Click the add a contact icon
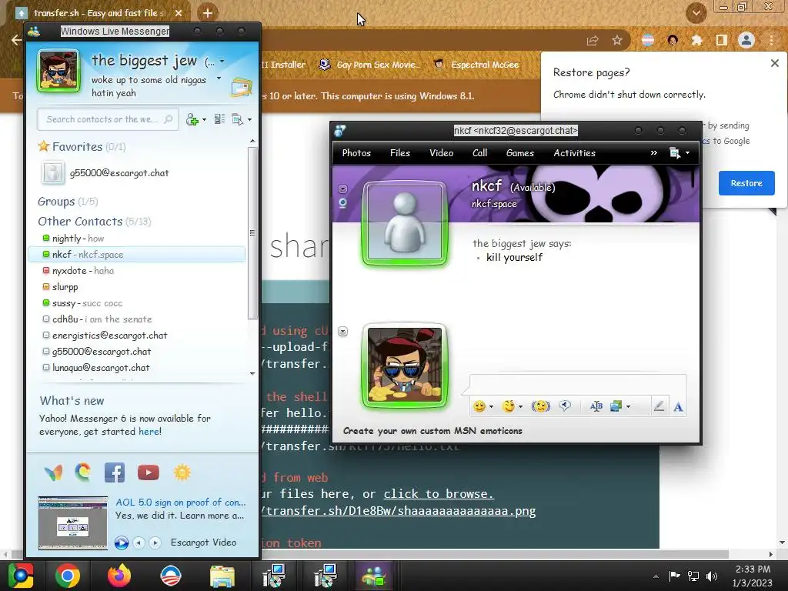Screen dimensions: 788x591 click(x=192, y=119)
